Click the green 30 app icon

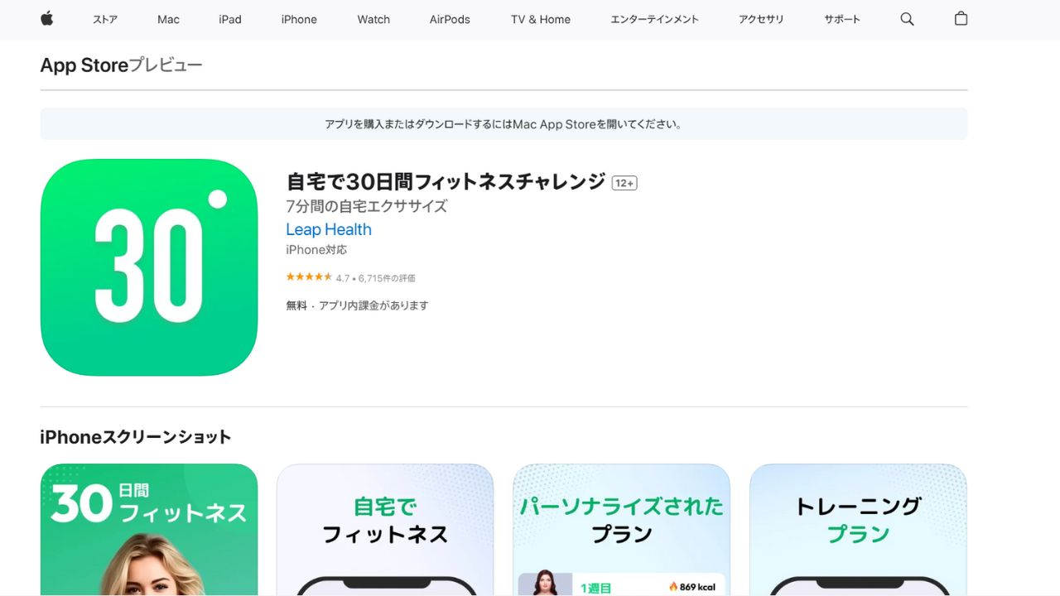[149, 267]
